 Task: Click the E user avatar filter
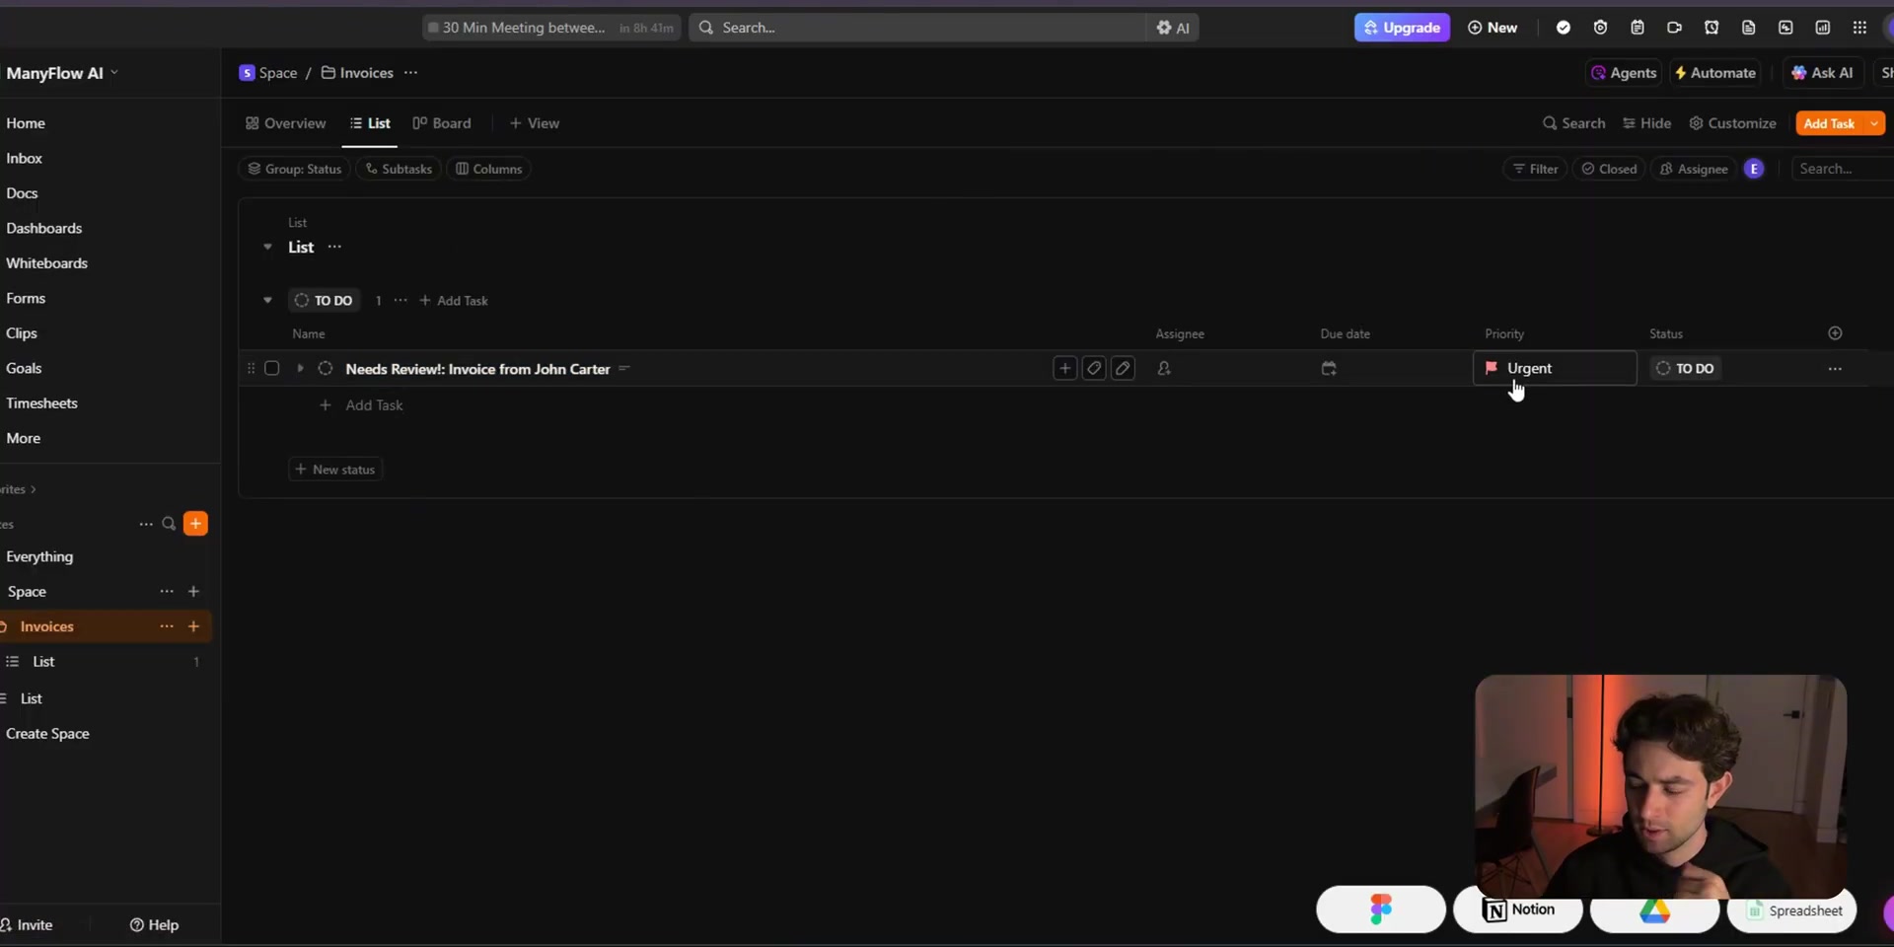tap(1754, 169)
